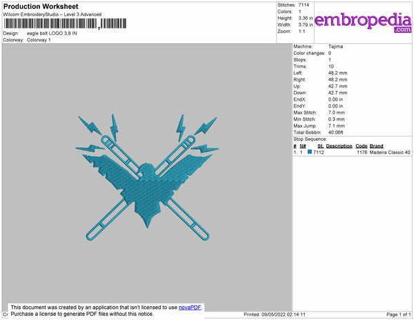Click the eagle bolt embroidery design preview
414x320 pixels.
(x=147, y=177)
